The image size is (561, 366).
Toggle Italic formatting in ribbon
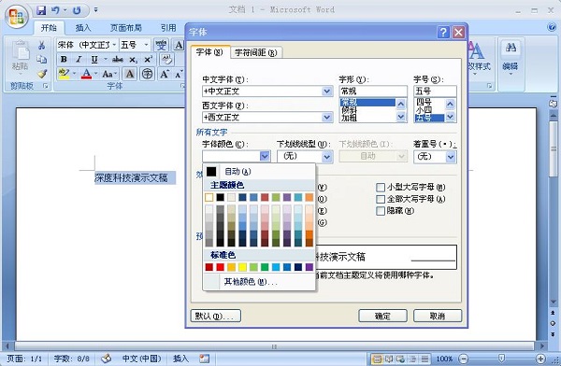[x=79, y=60]
